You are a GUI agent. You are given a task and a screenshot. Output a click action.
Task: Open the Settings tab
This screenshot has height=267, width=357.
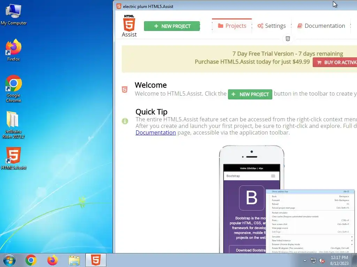coord(271,26)
